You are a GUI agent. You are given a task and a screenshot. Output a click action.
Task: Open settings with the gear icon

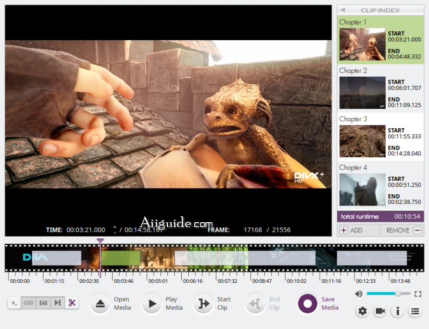[x=363, y=311]
